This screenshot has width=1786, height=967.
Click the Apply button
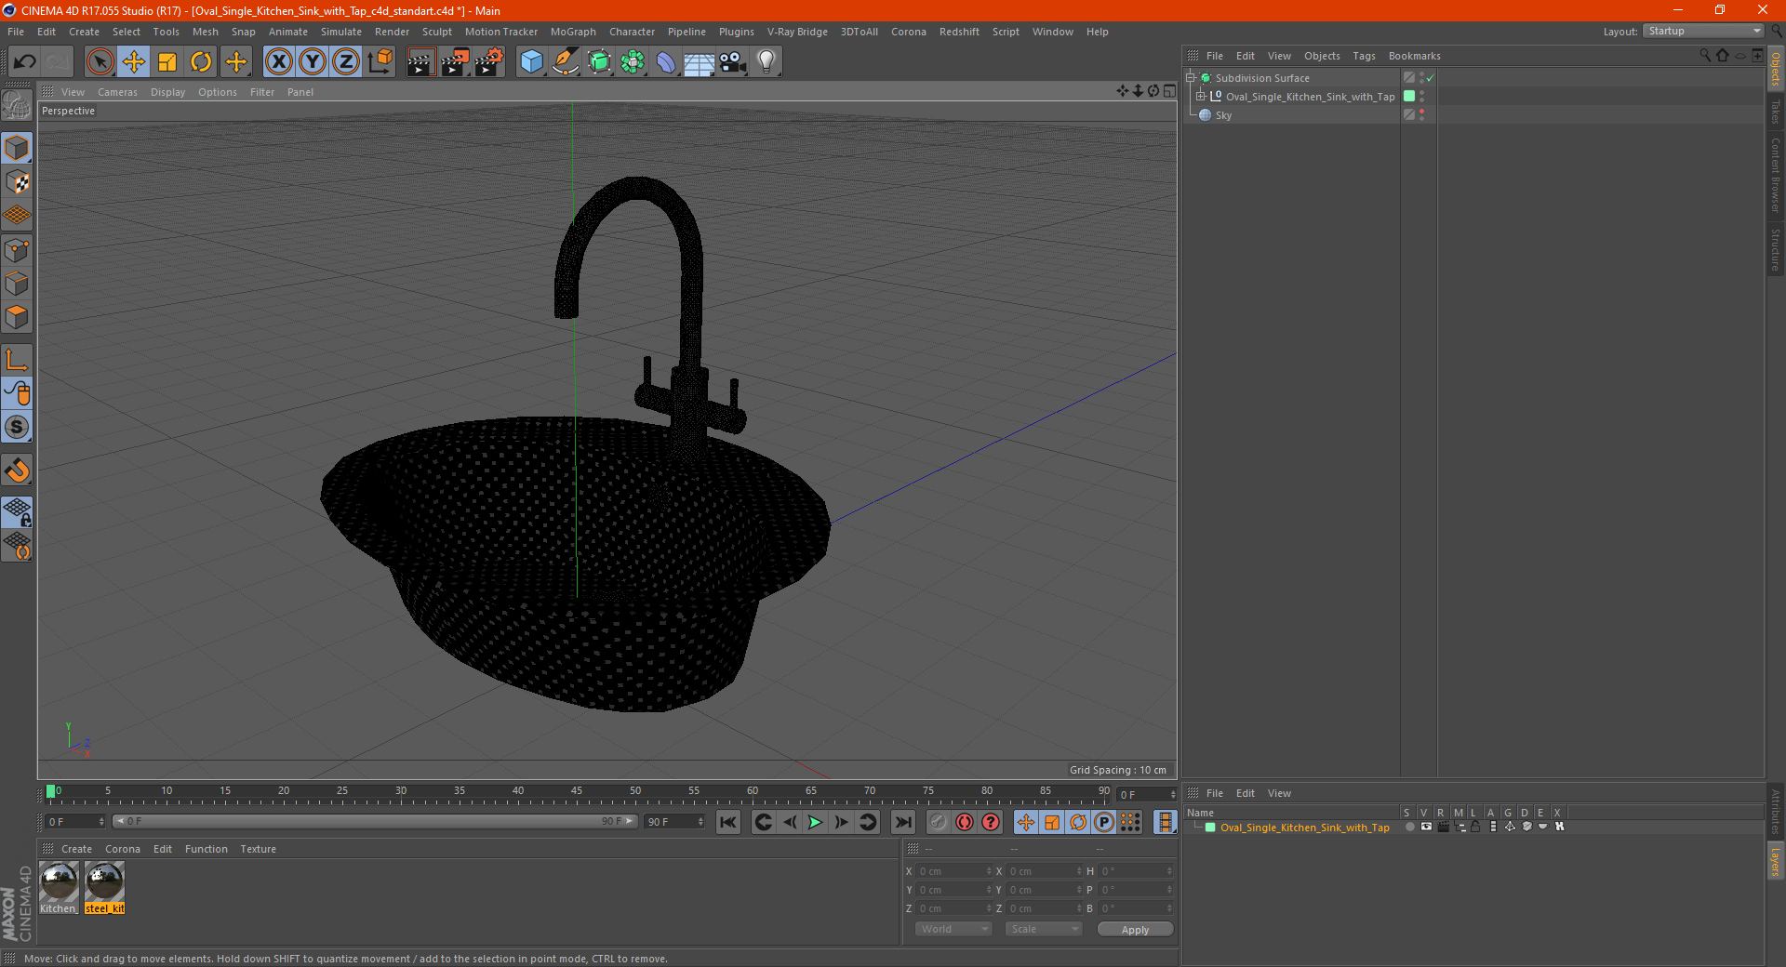click(1135, 930)
